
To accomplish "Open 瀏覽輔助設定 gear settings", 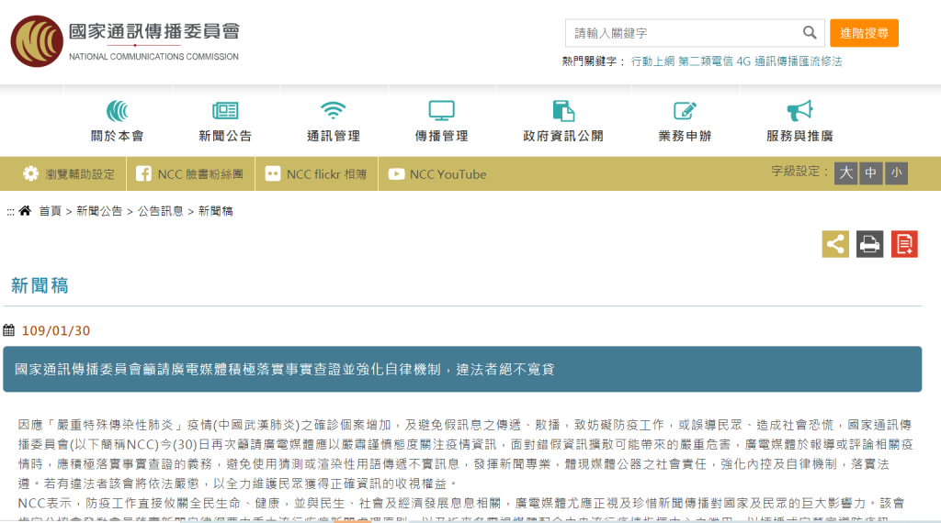I will click(x=69, y=174).
